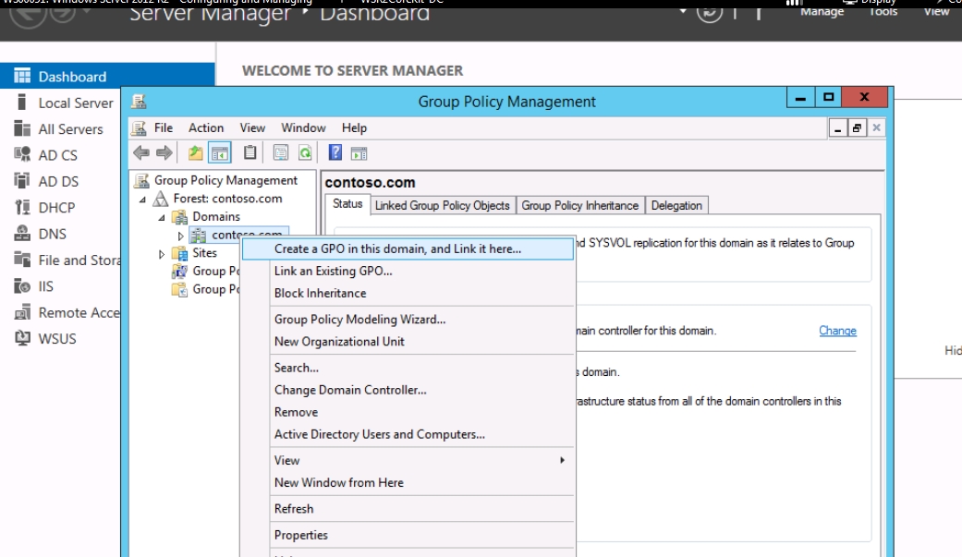Choose New Organizational Unit
The image size is (962, 557).
[408, 342]
